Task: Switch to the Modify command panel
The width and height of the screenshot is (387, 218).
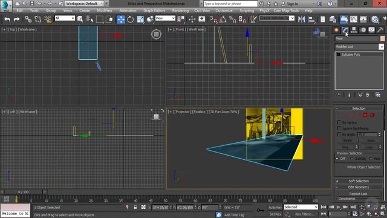Action: click(x=345, y=30)
